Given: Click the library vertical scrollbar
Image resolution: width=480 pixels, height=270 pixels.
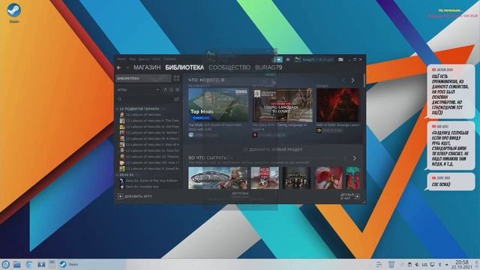Looking at the screenshot, I should pyautogui.click(x=364, y=80).
